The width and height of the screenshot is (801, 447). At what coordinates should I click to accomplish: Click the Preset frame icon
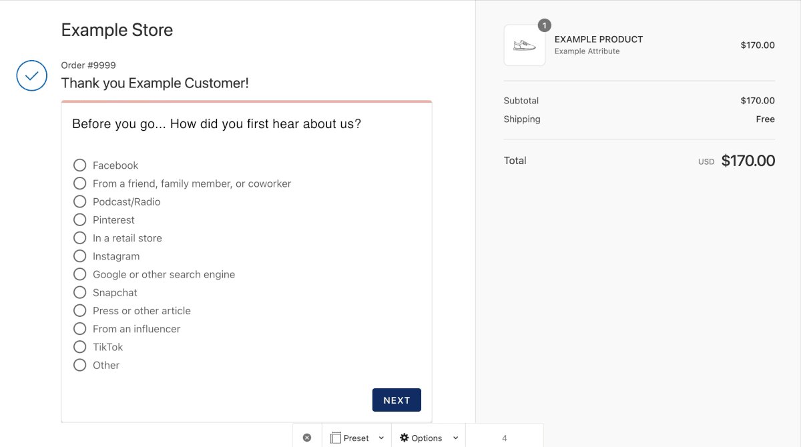tap(336, 438)
